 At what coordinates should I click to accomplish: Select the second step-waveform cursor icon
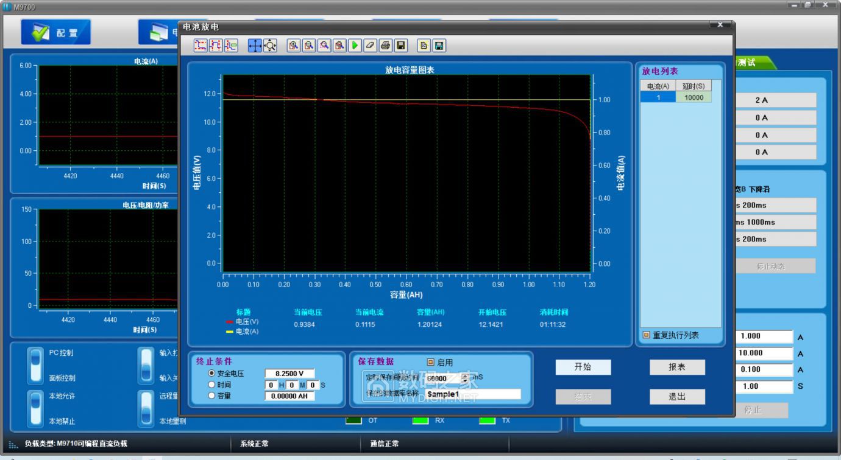click(x=216, y=46)
